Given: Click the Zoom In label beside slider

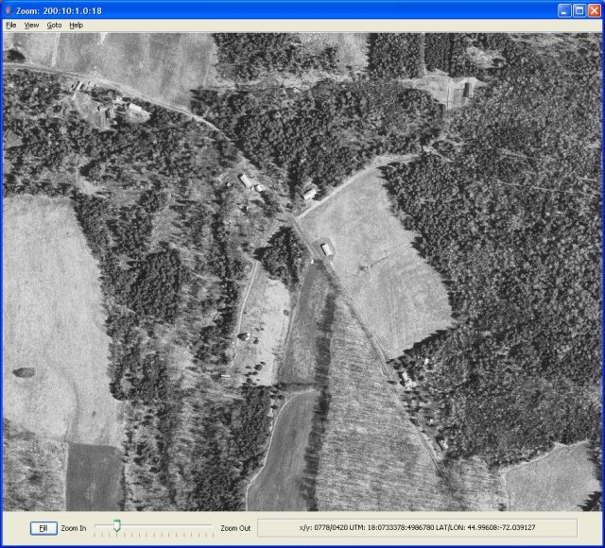Looking at the screenshot, I should click(x=74, y=528).
